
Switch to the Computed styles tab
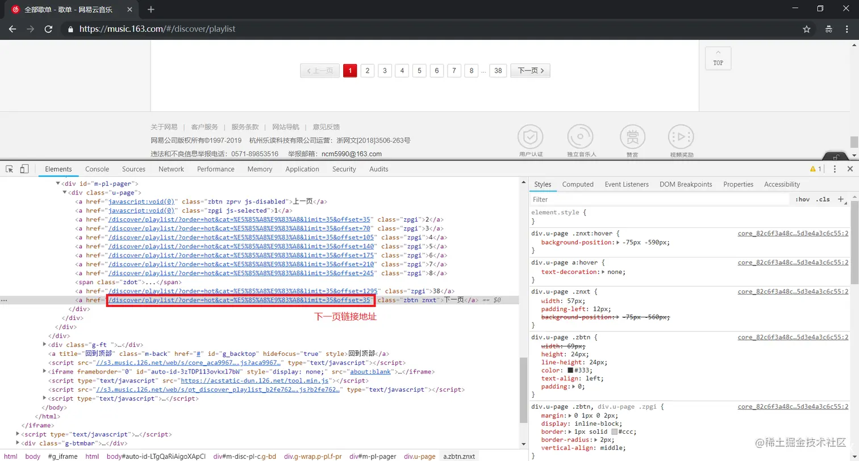578,184
